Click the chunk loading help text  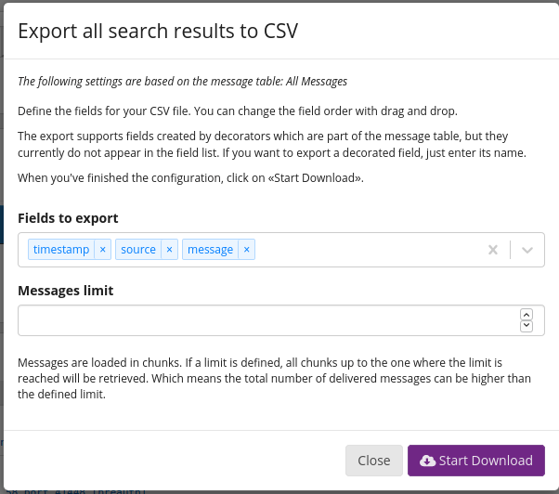click(x=272, y=377)
